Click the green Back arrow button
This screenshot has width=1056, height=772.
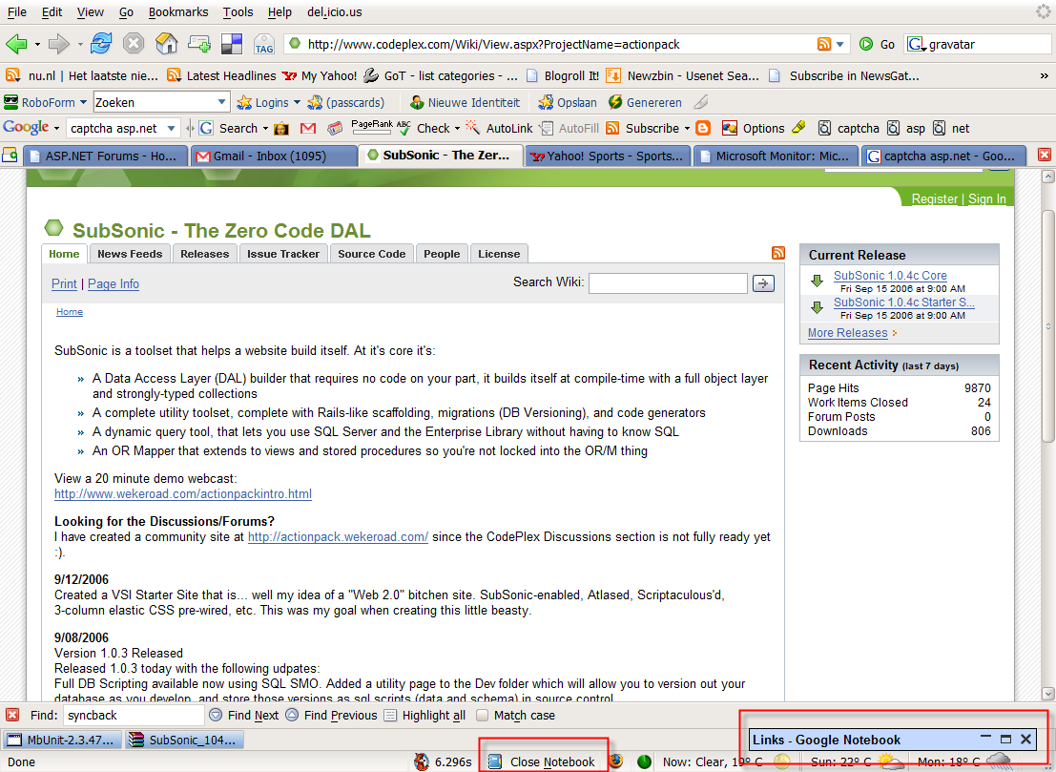click(x=16, y=44)
